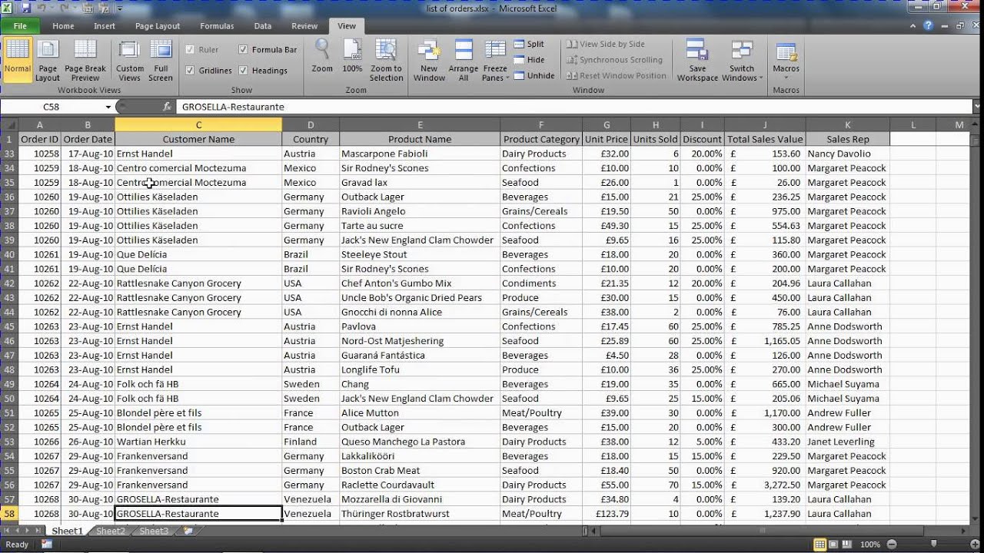
Task: Open the Macros dropdown
Action: [786, 60]
